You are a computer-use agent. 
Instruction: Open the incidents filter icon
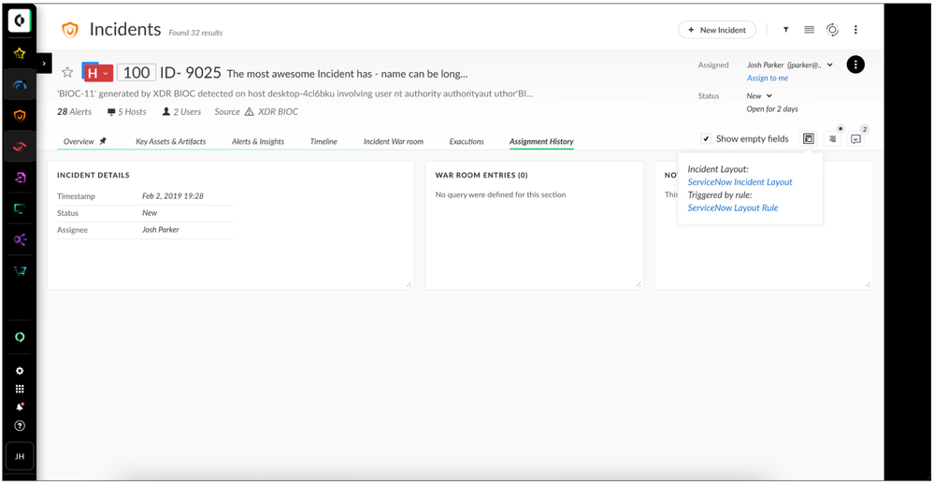785,30
